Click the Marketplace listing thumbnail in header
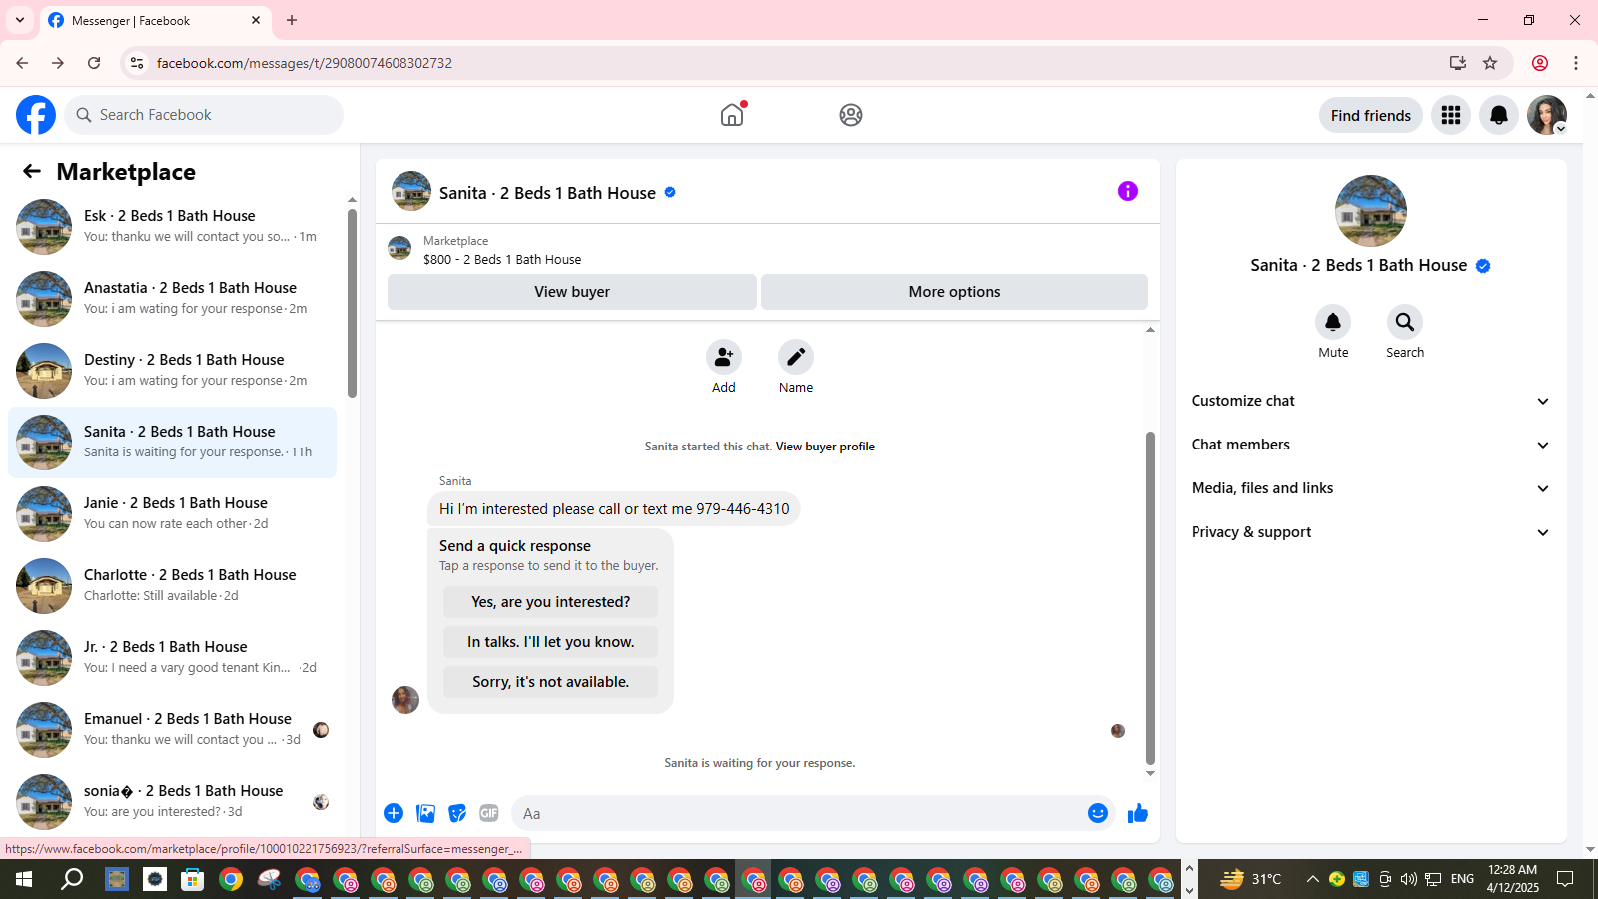This screenshot has width=1598, height=899. coord(399,248)
